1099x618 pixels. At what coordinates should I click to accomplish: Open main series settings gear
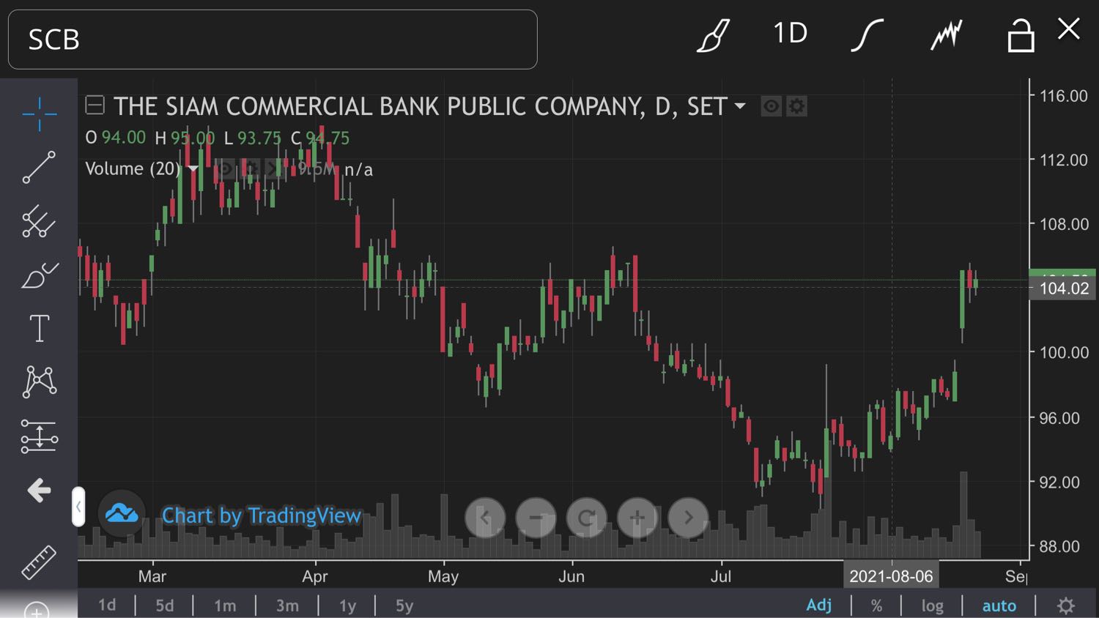tap(796, 107)
